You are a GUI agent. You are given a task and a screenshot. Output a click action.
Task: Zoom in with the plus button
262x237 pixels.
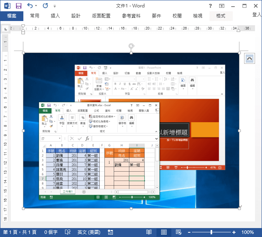point(234,232)
